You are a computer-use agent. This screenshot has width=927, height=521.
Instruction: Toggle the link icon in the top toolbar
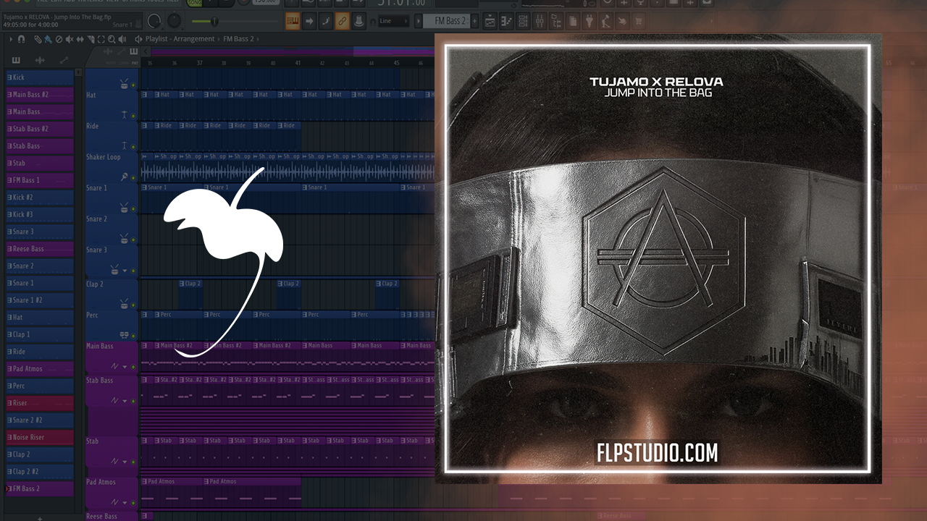click(341, 20)
